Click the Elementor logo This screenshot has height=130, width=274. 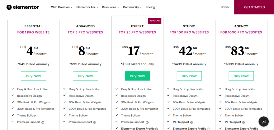tap(23, 7)
